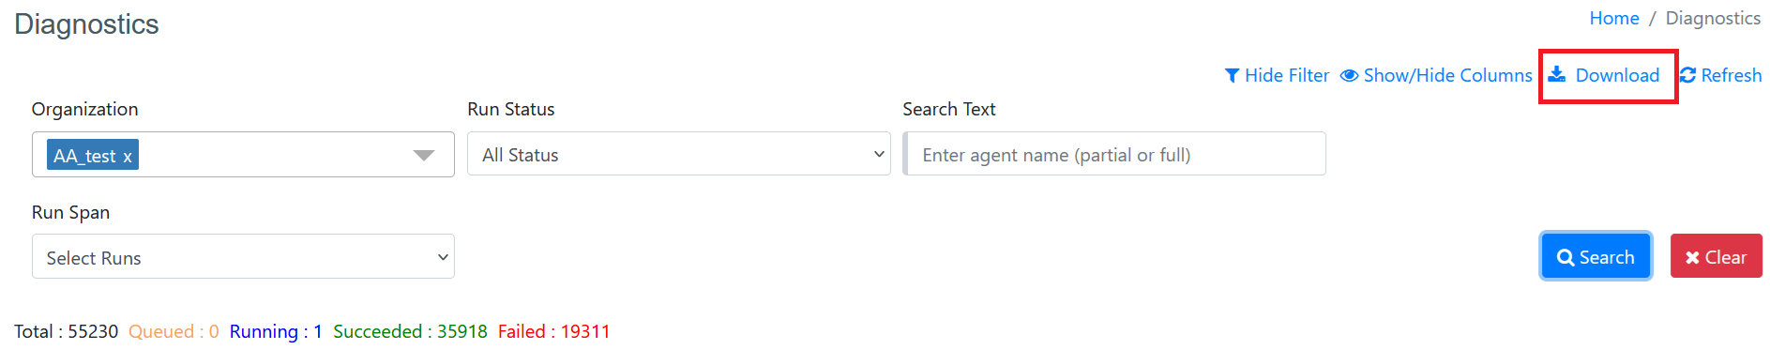Click the Diagnostics breadcrumb item
This screenshot has height=350, width=1770.
[1713, 19]
